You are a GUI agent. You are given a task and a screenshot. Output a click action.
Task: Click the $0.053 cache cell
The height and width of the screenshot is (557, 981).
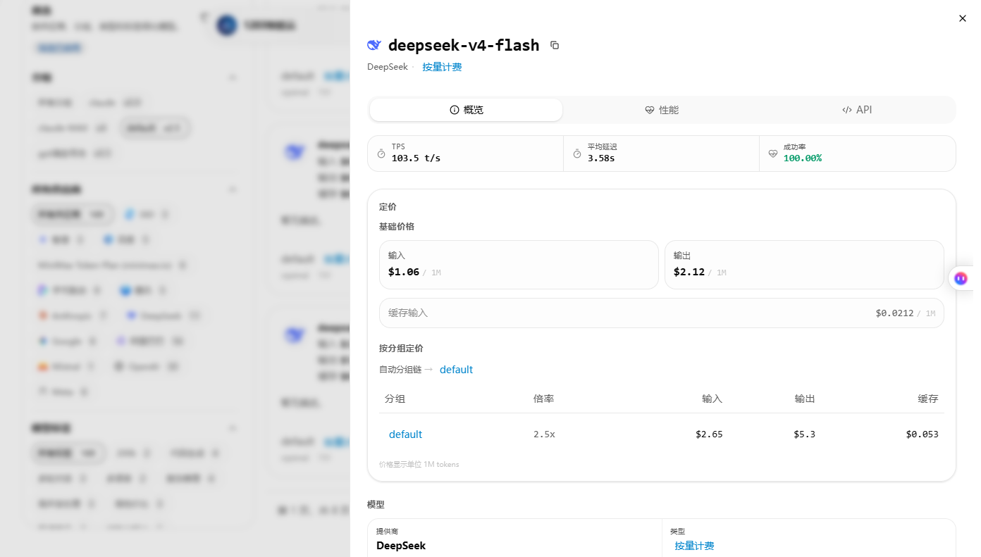point(923,434)
